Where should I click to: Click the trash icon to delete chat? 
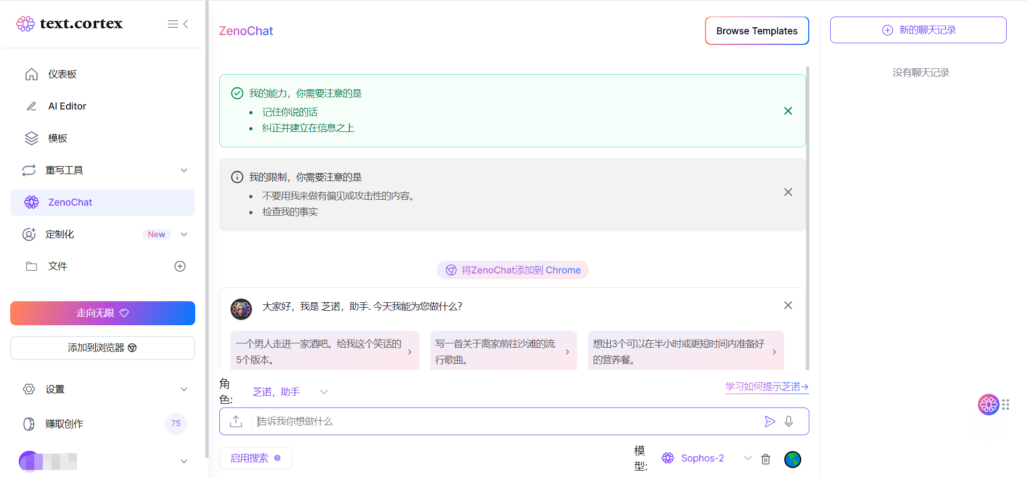(766, 459)
